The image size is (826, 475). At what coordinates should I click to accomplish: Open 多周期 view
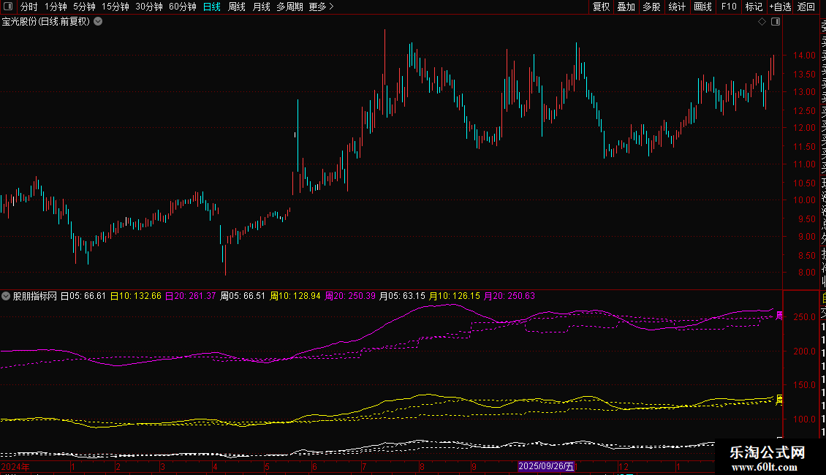(x=289, y=7)
